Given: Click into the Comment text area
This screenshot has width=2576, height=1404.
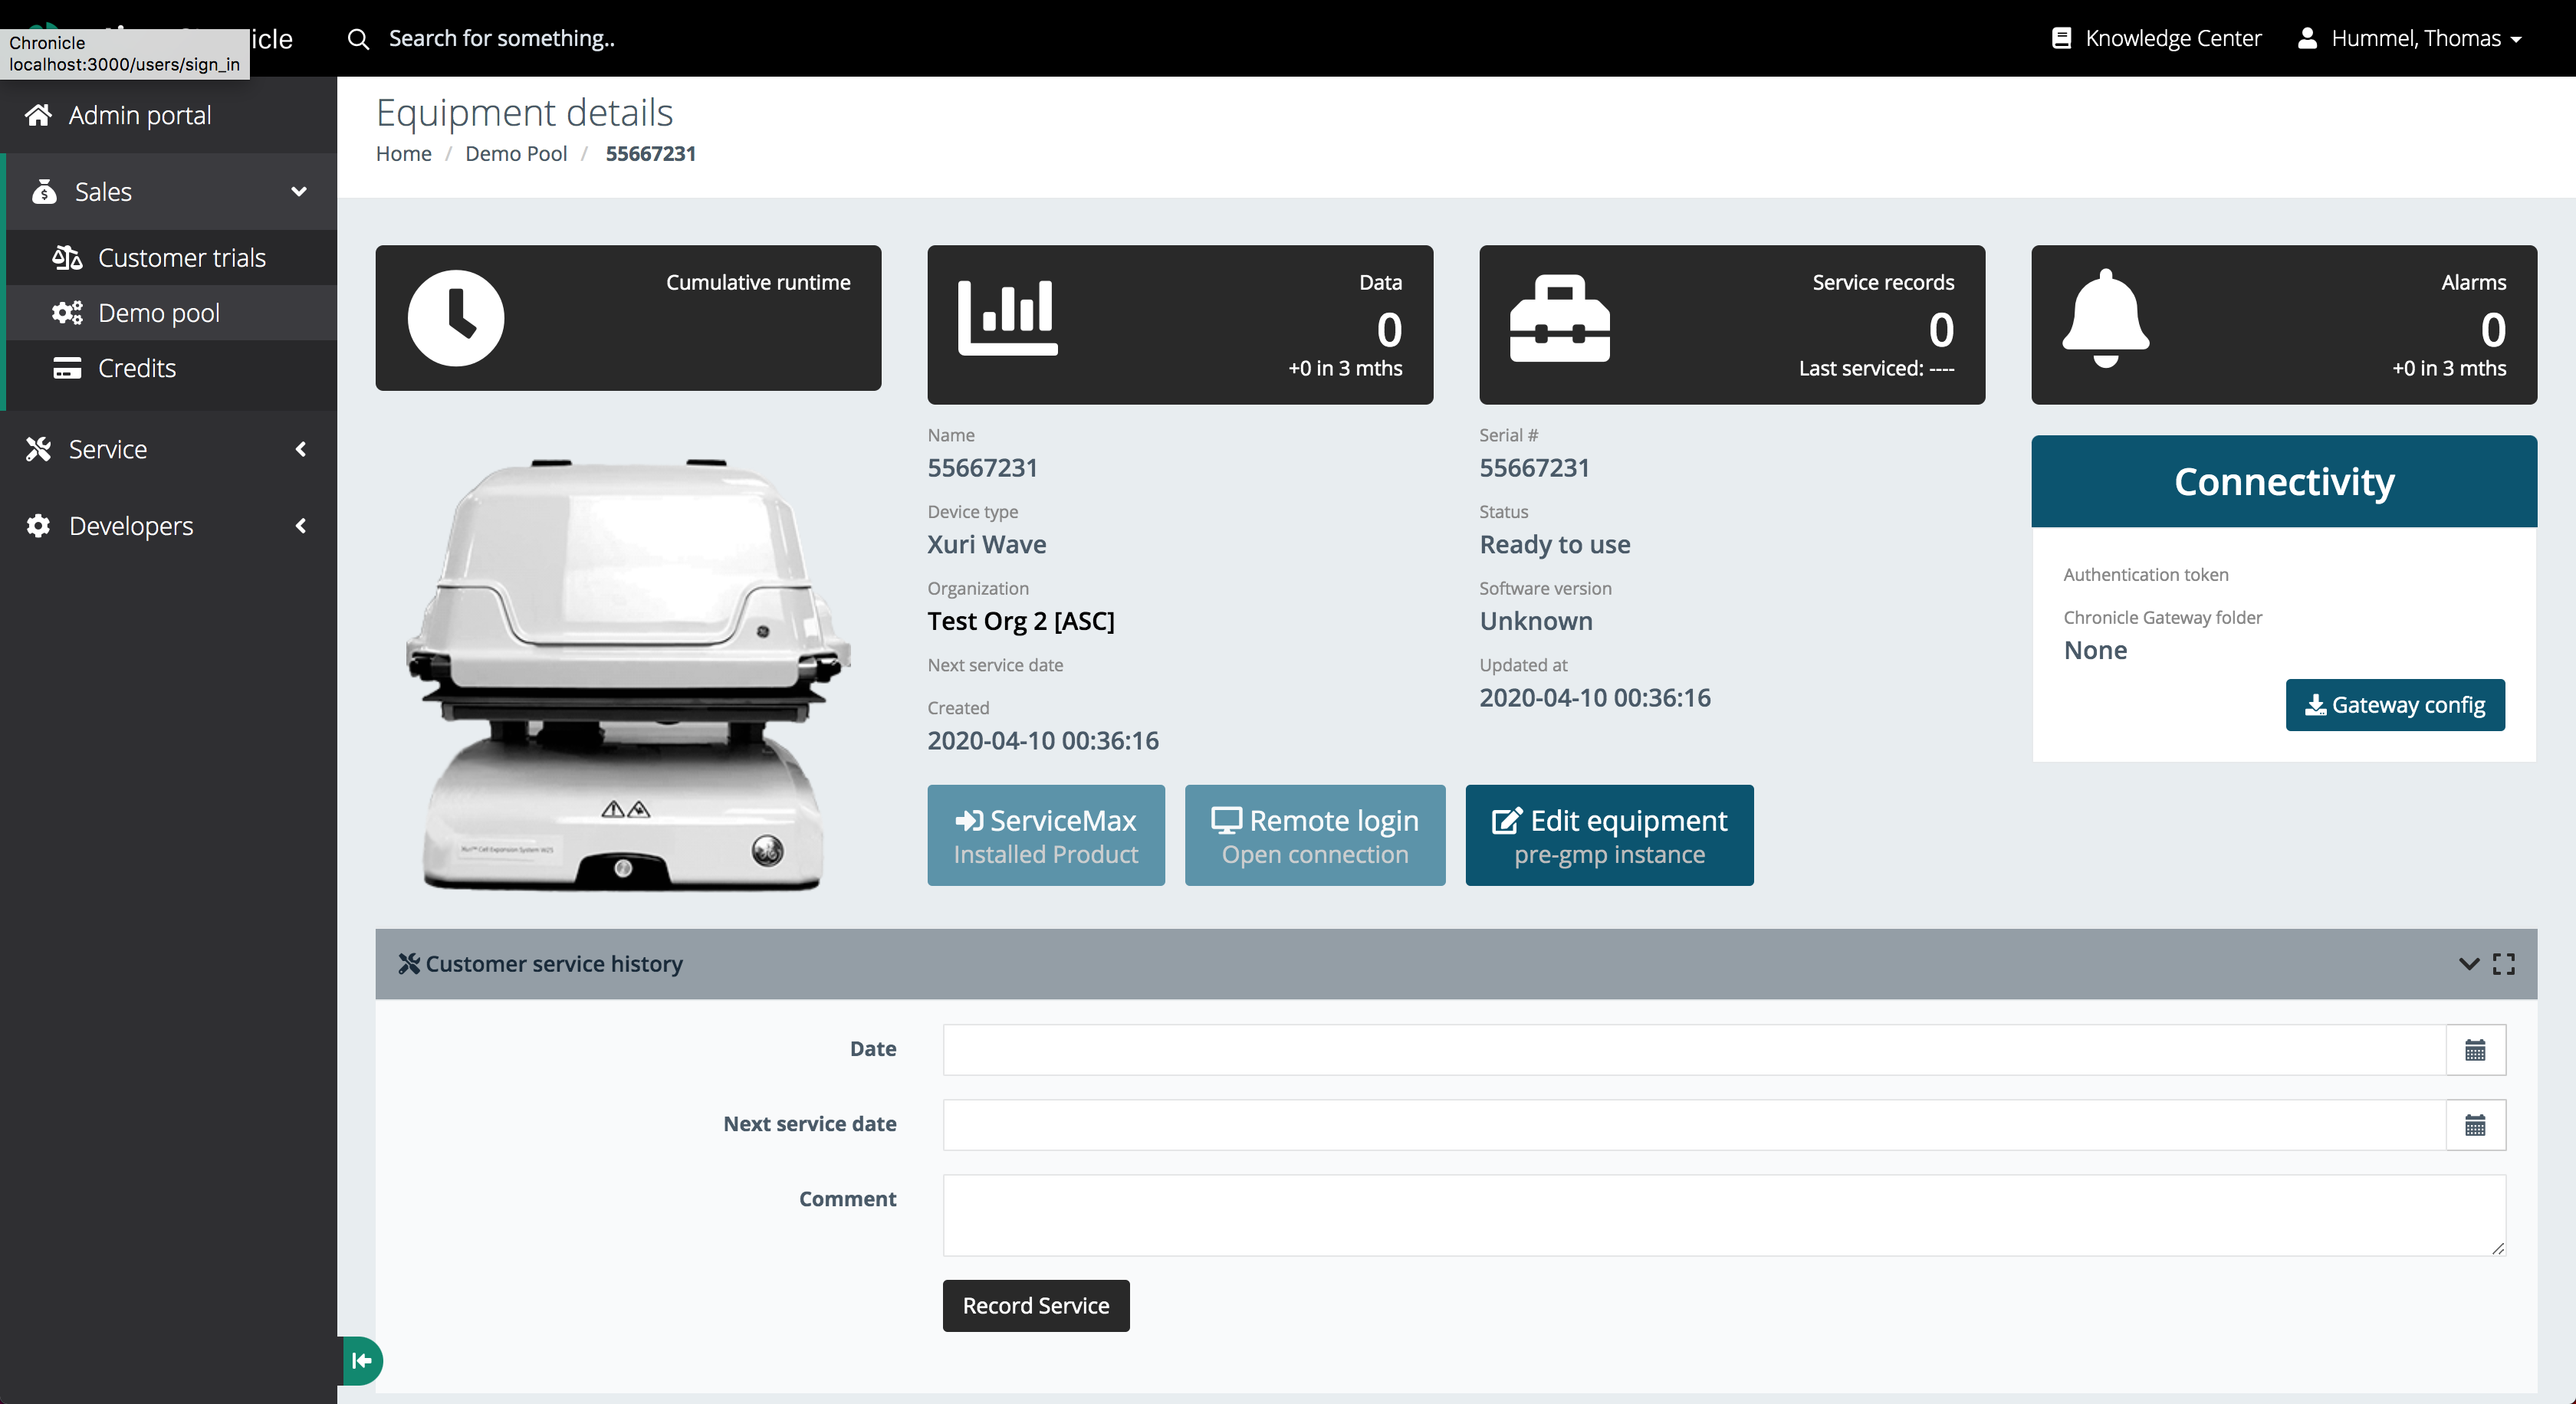Looking at the screenshot, I should pyautogui.click(x=1722, y=1214).
